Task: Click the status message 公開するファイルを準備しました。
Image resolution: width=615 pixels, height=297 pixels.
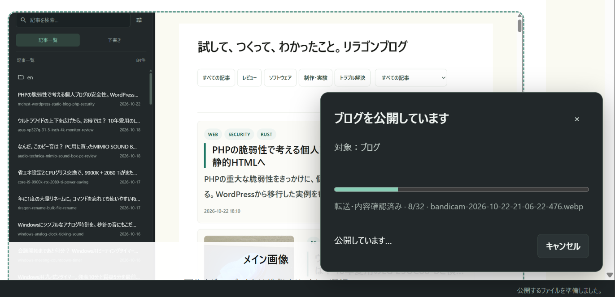Action: click(x=560, y=291)
